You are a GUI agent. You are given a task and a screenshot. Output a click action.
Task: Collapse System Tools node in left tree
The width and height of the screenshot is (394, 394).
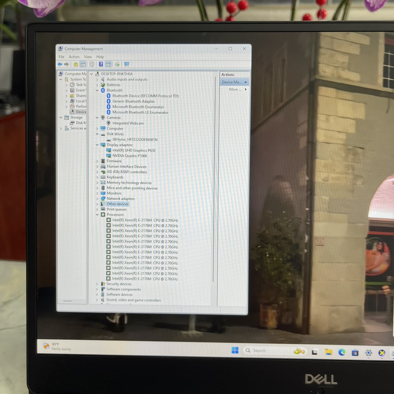click(x=61, y=79)
